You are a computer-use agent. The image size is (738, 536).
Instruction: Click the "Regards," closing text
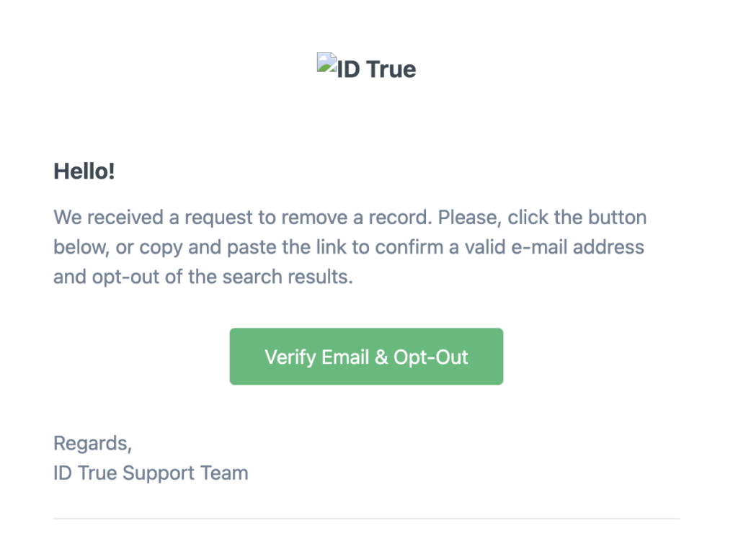pyautogui.click(x=92, y=443)
